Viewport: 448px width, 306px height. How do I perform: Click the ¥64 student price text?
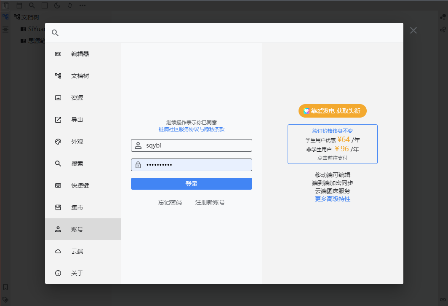(x=344, y=139)
